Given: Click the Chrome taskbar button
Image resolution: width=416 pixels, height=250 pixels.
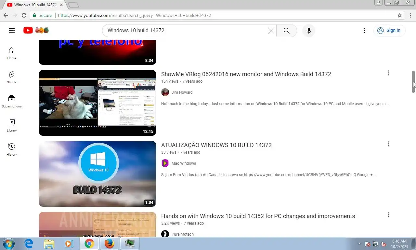Looking at the screenshot, I should [x=89, y=243].
